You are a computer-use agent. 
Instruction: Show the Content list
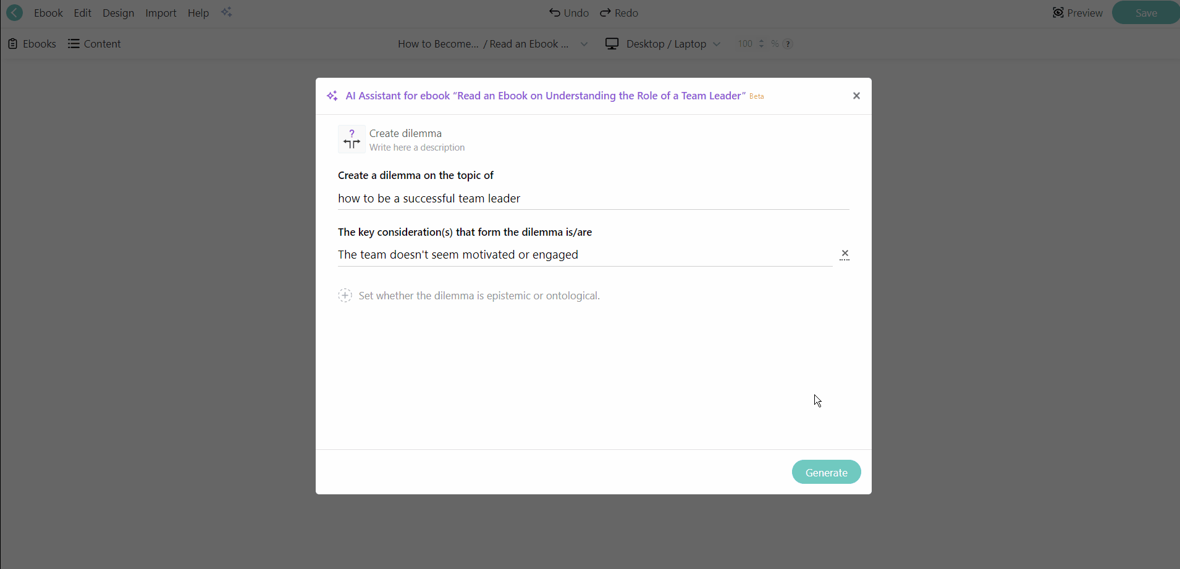click(x=95, y=44)
